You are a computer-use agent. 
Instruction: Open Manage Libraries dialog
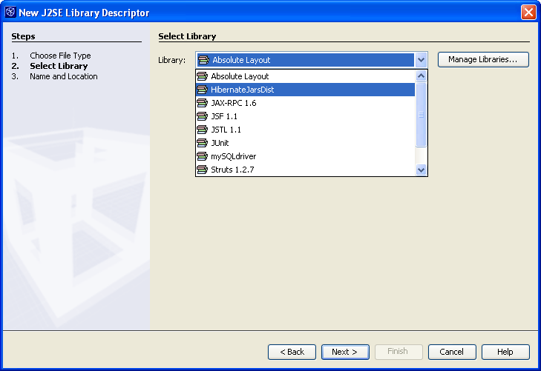[483, 59]
